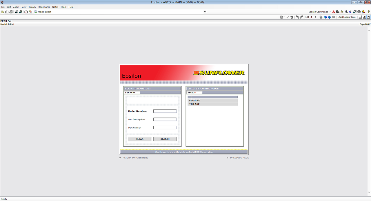This screenshot has height=201, width=371.
Task: Open the Zoom menu
Action: tap(16, 7)
